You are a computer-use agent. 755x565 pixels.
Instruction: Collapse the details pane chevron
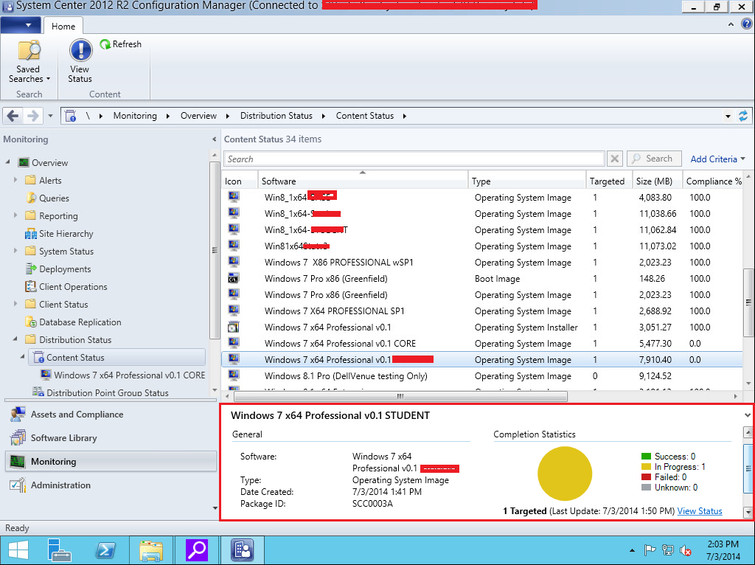tap(747, 415)
